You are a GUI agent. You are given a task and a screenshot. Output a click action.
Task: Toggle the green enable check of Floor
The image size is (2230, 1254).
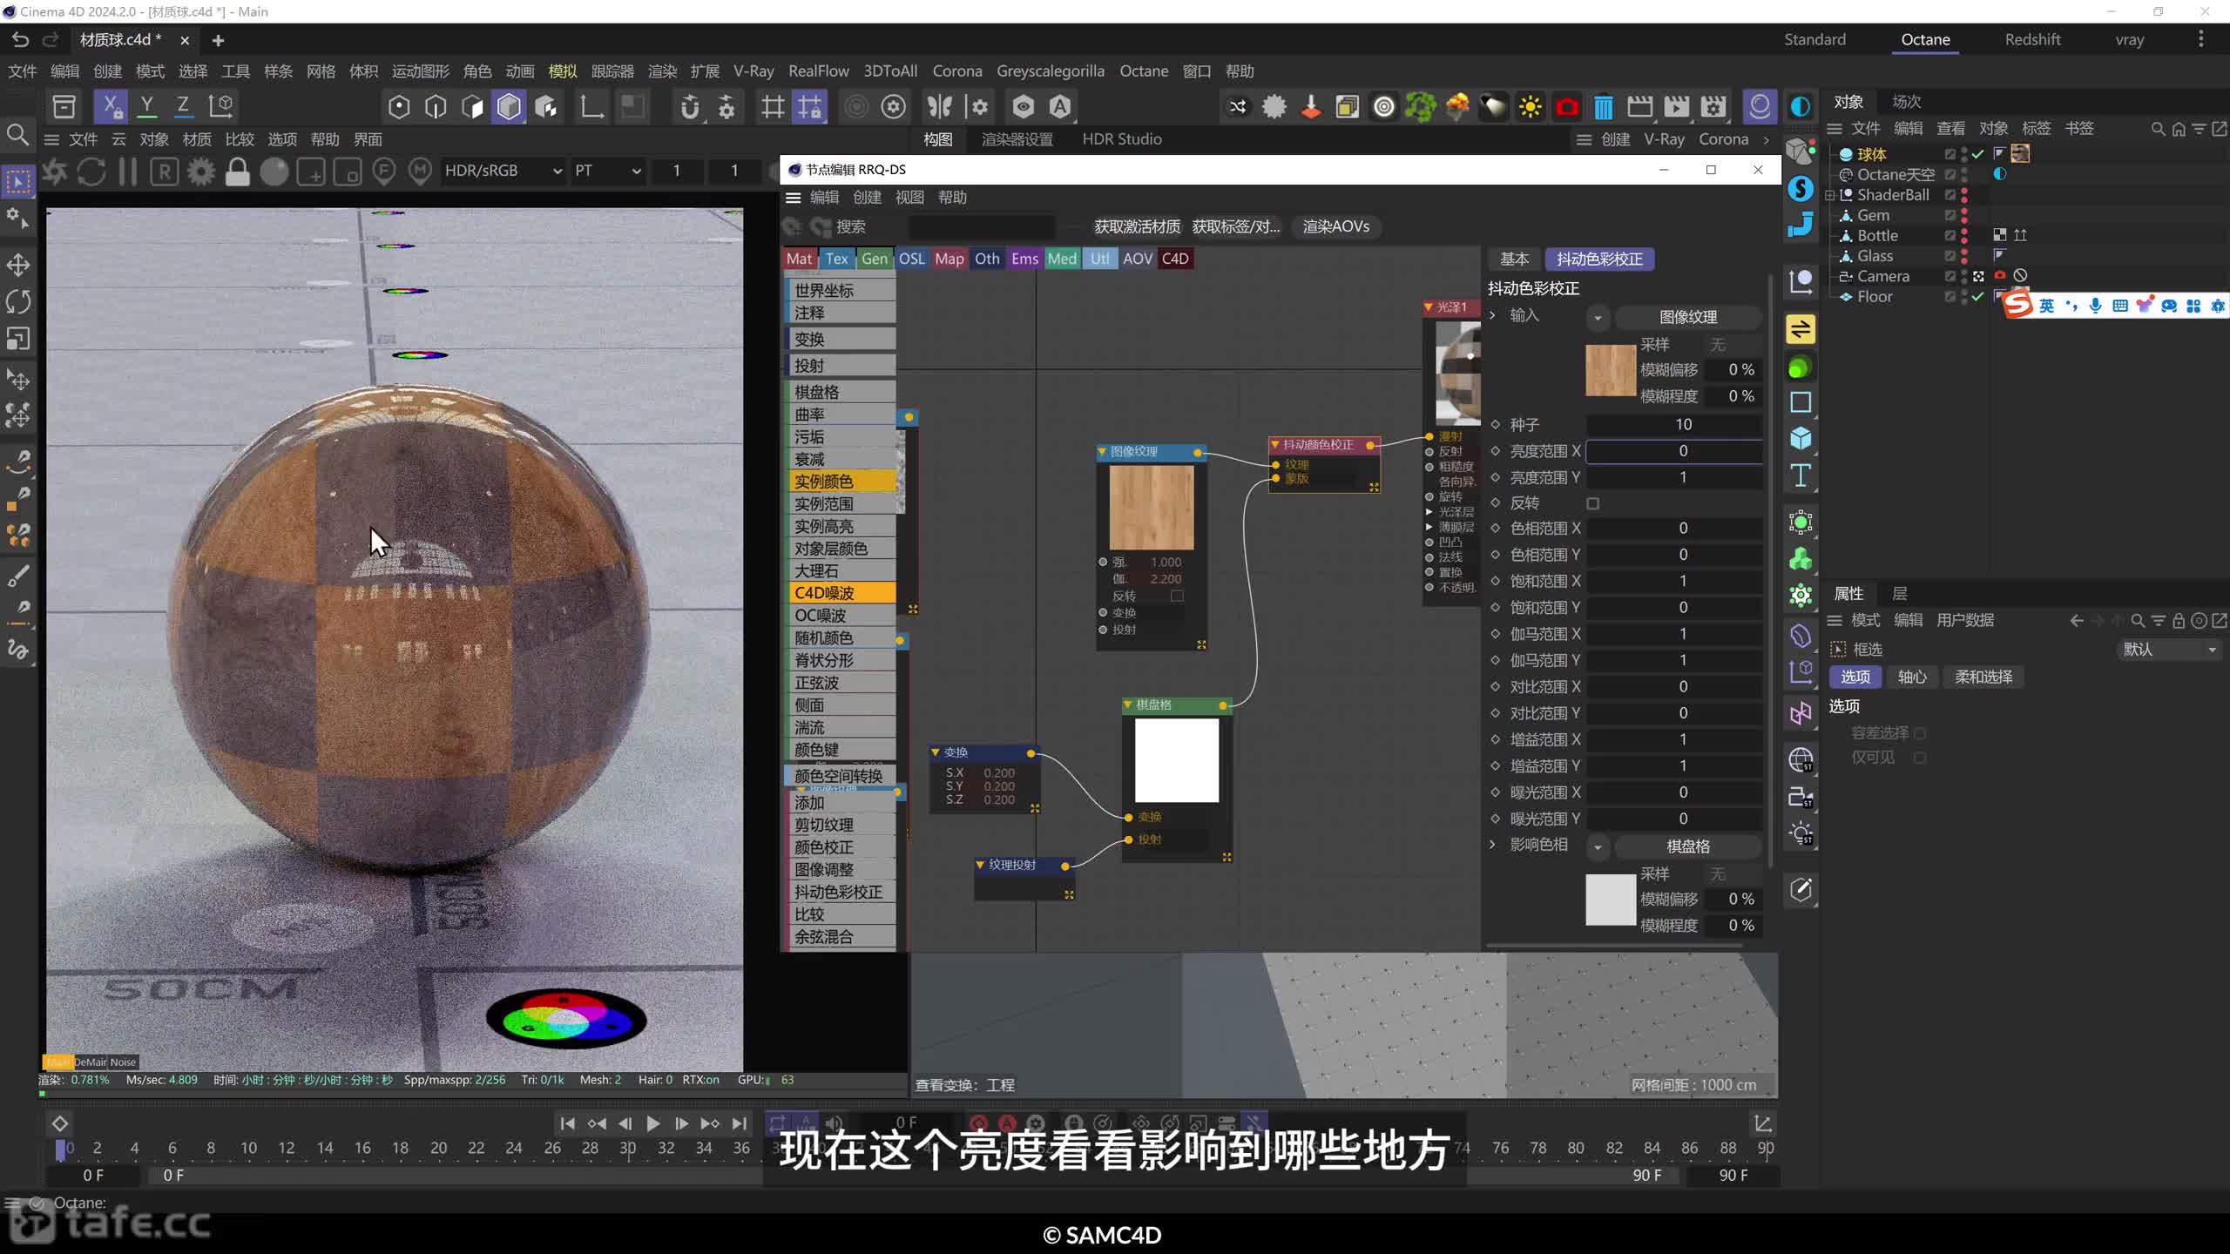[1978, 297]
